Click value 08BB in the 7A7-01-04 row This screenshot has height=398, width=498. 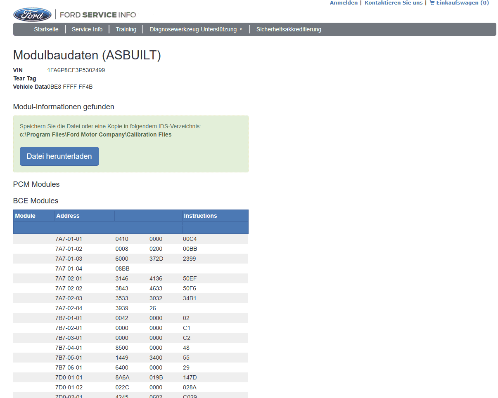pyautogui.click(x=122, y=268)
